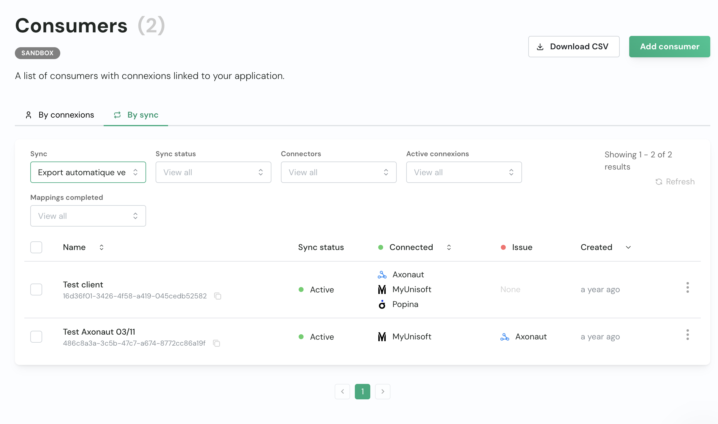Open the Sync filter dropdown
This screenshot has height=424, width=718.
88,172
